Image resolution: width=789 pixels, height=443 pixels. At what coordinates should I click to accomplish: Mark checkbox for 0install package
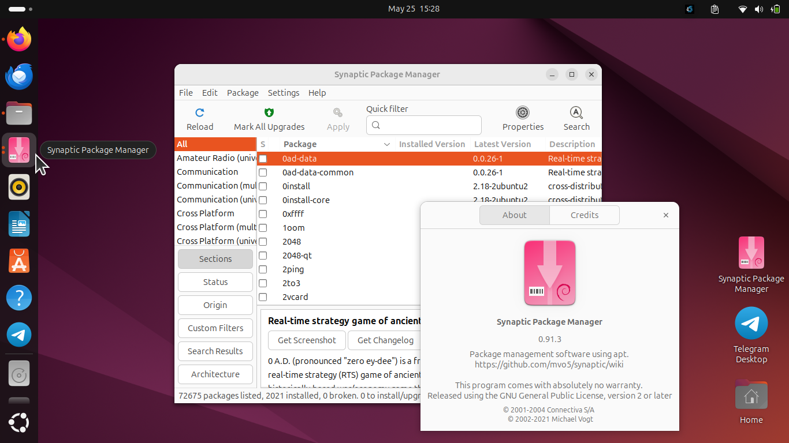coord(263,186)
